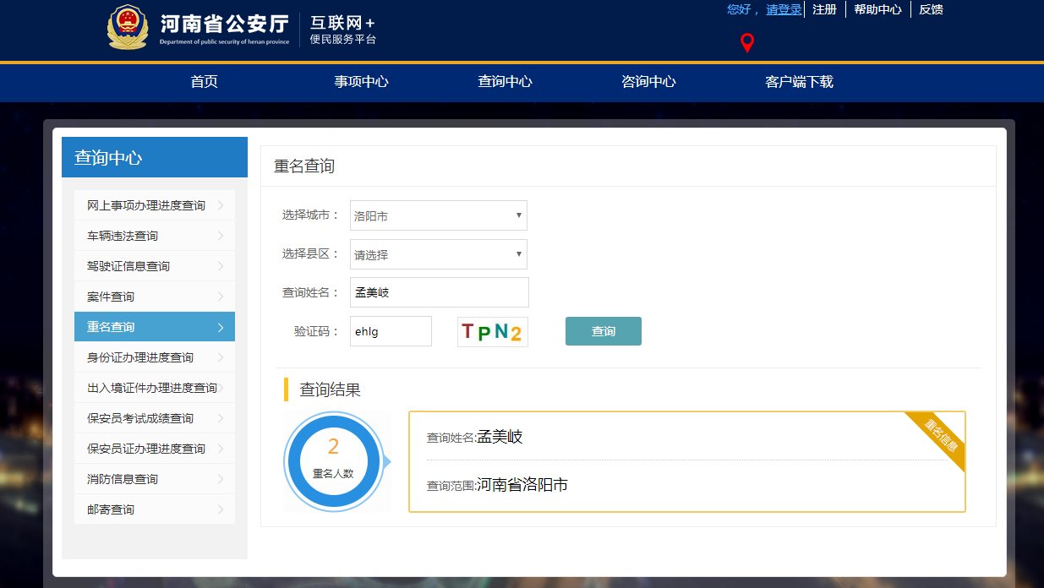Open 注册 to register an account
The image size is (1044, 588).
[824, 9]
